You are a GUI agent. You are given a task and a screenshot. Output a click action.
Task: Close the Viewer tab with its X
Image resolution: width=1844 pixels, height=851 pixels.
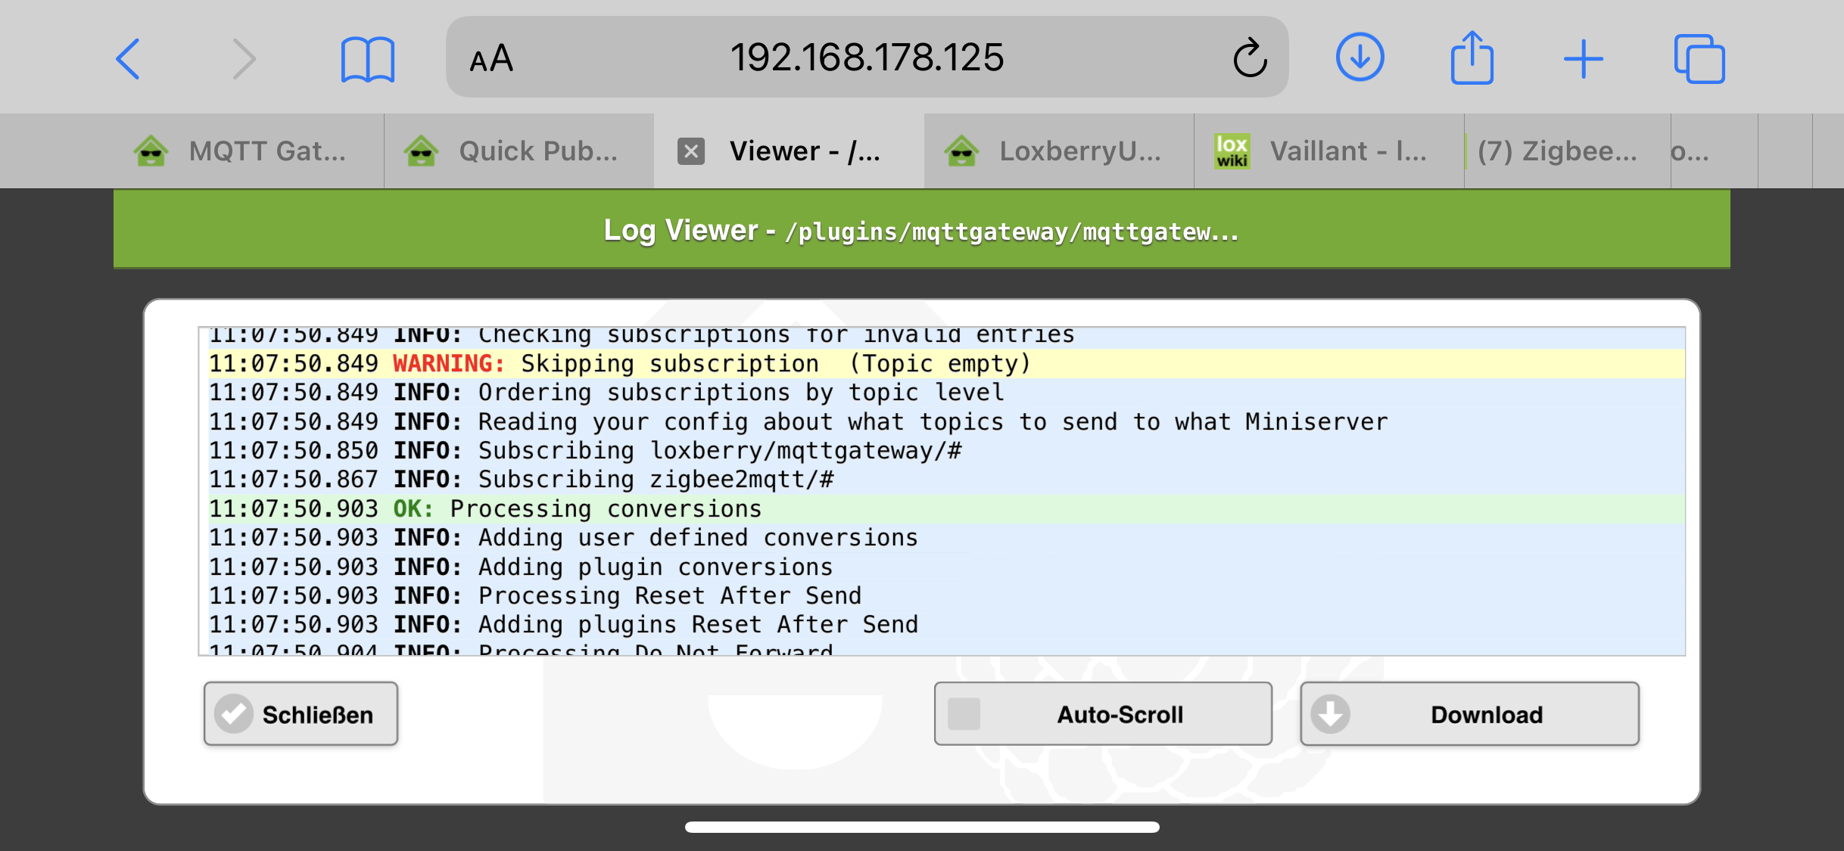point(690,151)
